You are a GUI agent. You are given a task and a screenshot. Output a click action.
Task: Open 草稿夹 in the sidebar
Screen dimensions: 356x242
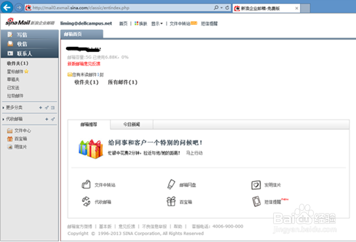click(x=13, y=79)
